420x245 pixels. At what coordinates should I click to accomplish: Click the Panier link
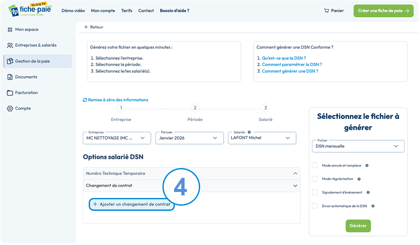click(334, 11)
